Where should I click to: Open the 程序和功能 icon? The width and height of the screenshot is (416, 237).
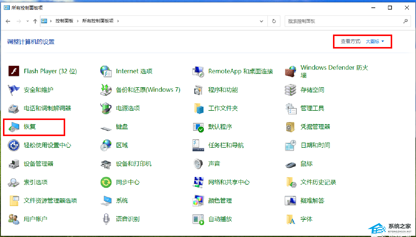198,90
